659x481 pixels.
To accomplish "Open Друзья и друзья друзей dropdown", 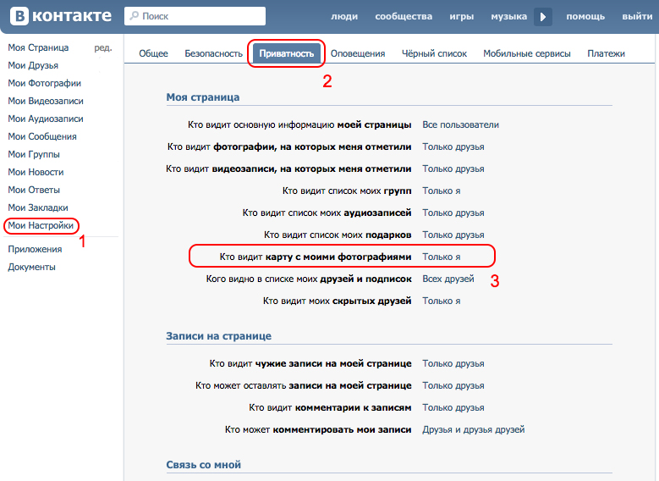I will coord(474,429).
